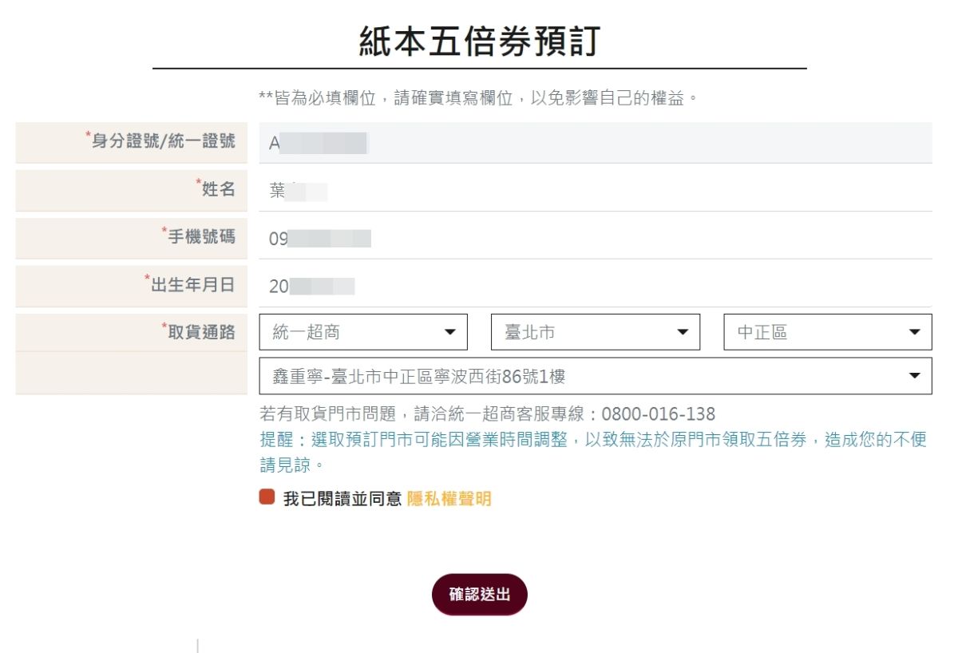Click the 提醒 reminder notice text
Viewport: 958px width, 653px height.
click(592, 440)
